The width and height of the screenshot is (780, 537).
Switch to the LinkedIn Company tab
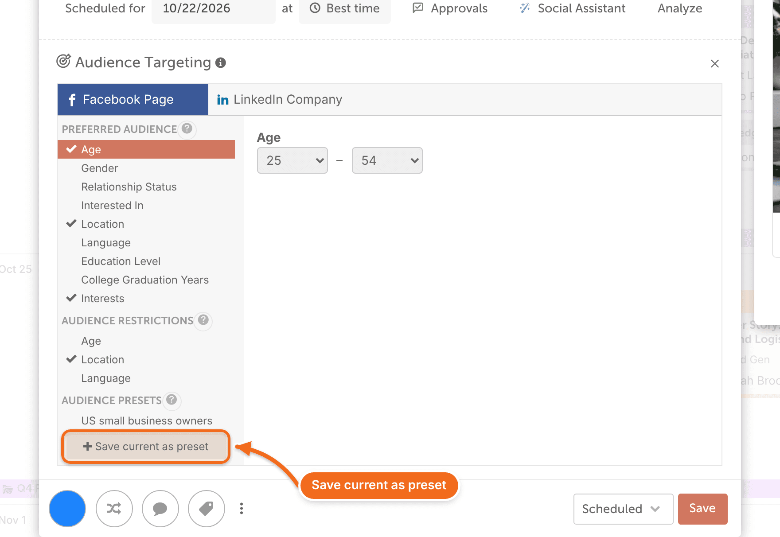click(280, 100)
